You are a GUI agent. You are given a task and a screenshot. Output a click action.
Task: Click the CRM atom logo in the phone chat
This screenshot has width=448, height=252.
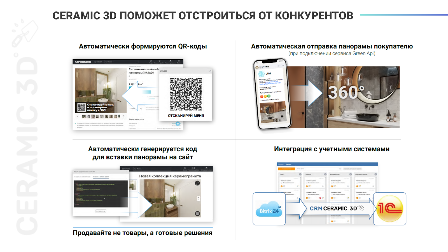tap(262, 74)
